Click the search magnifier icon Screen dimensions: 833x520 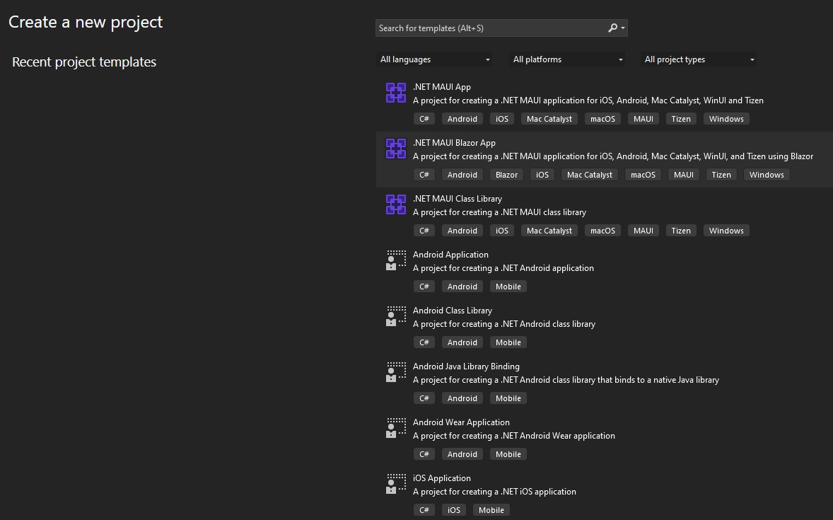point(613,28)
